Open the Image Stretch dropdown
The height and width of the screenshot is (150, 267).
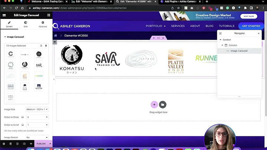[37, 137]
